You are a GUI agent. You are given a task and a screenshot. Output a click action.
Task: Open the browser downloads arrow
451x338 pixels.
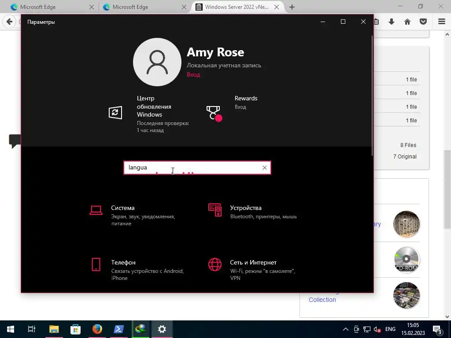[392, 22]
